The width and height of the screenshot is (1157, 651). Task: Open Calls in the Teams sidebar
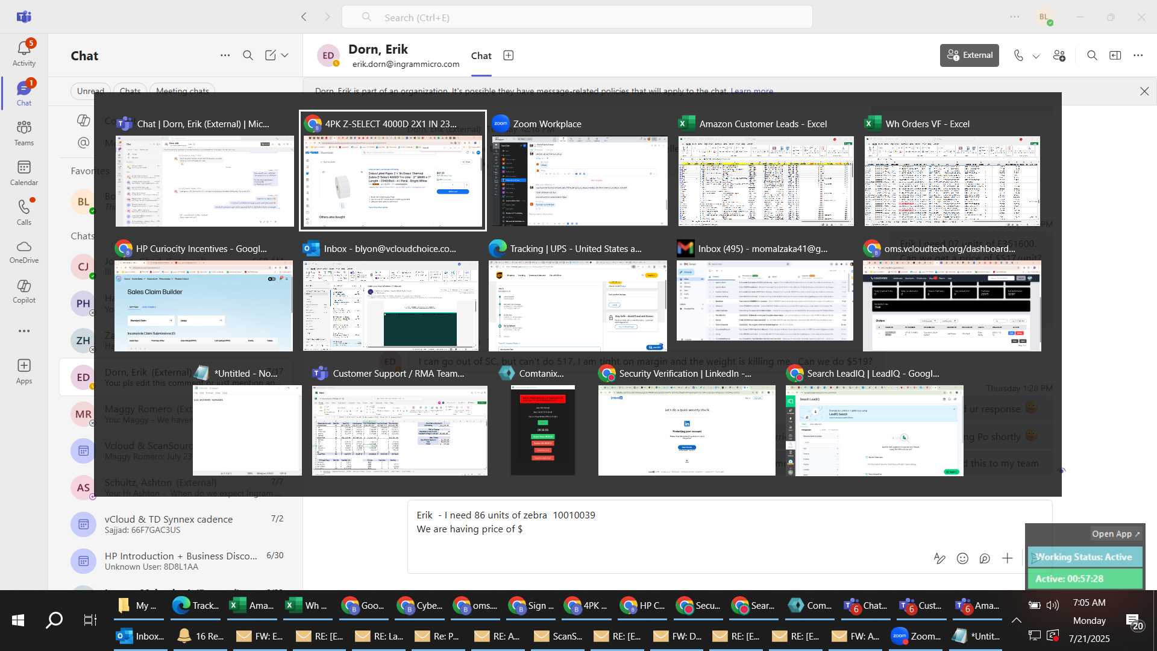(x=24, y=212)
